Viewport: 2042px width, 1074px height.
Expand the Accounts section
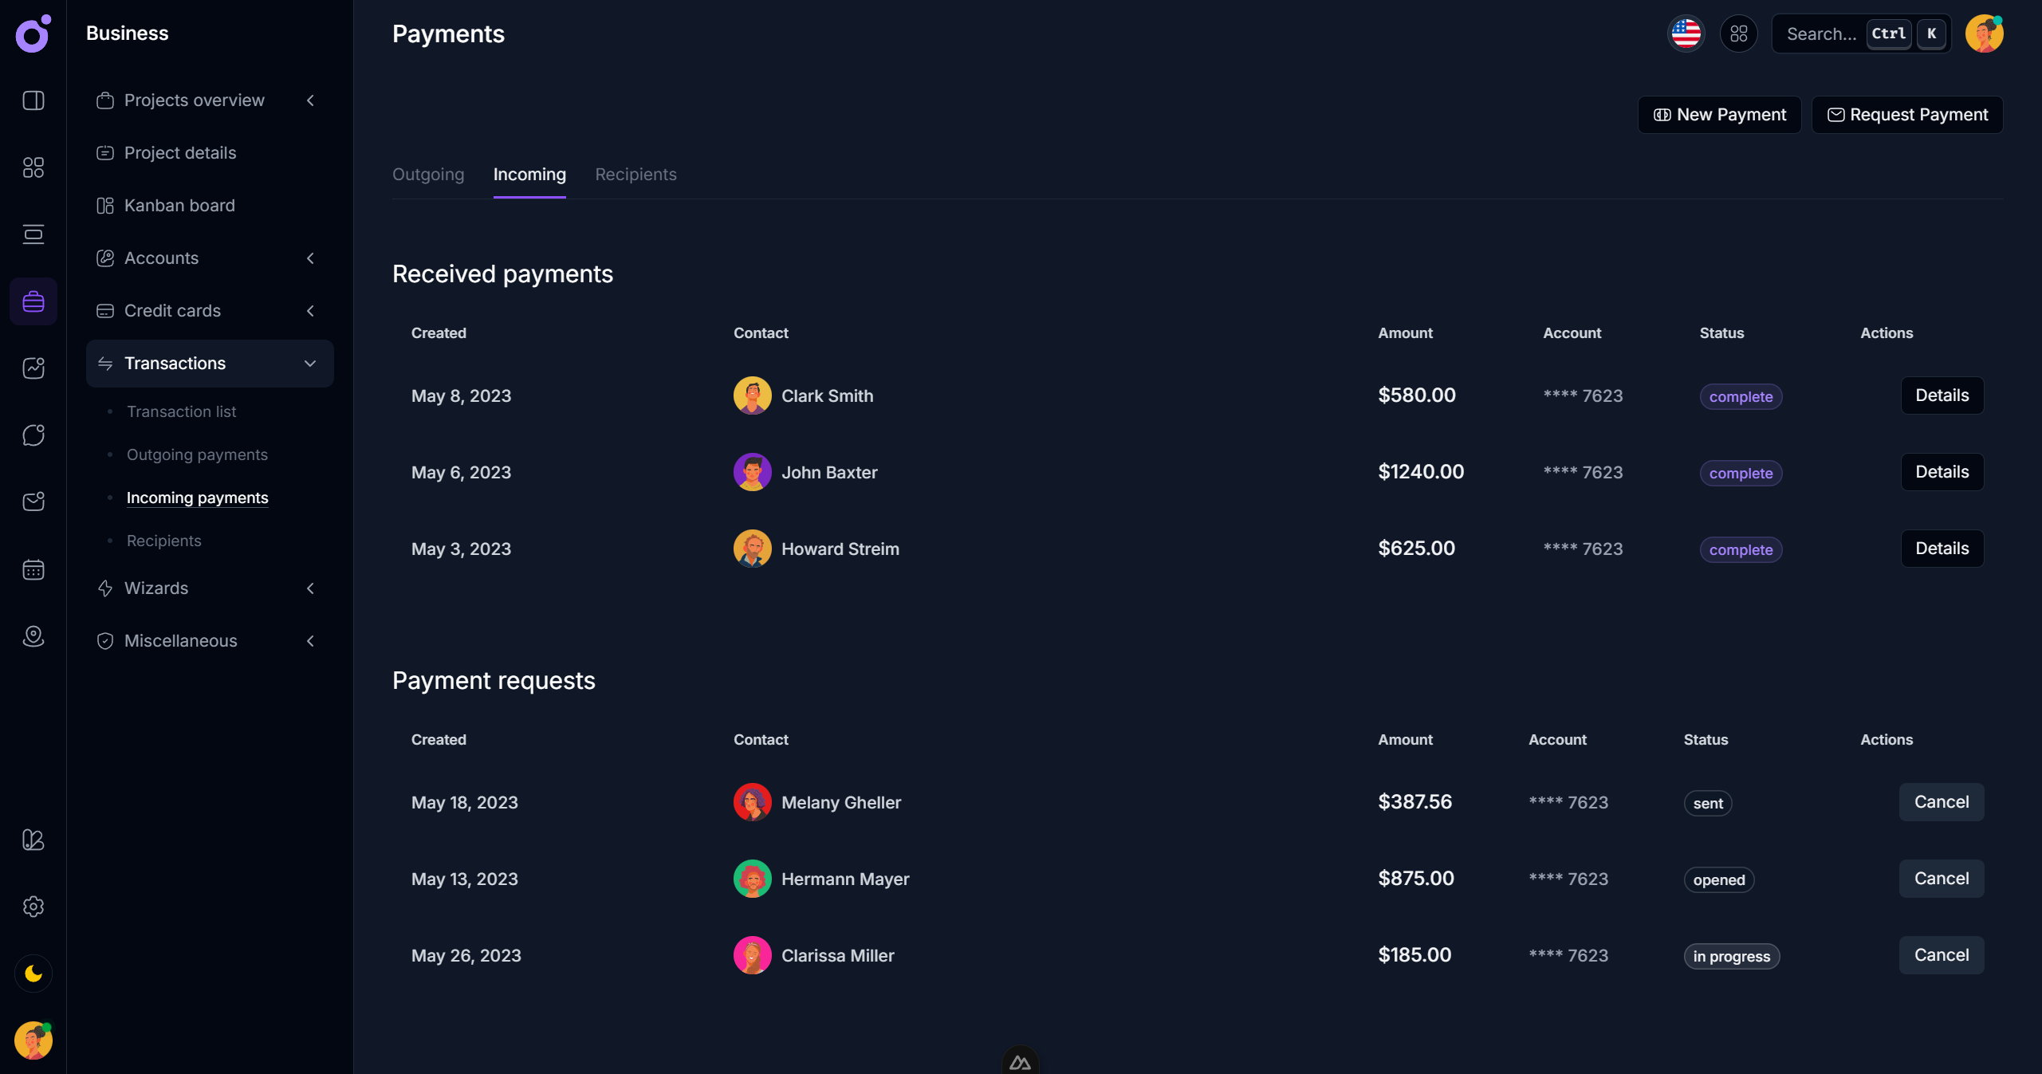(x=309, y=258)
